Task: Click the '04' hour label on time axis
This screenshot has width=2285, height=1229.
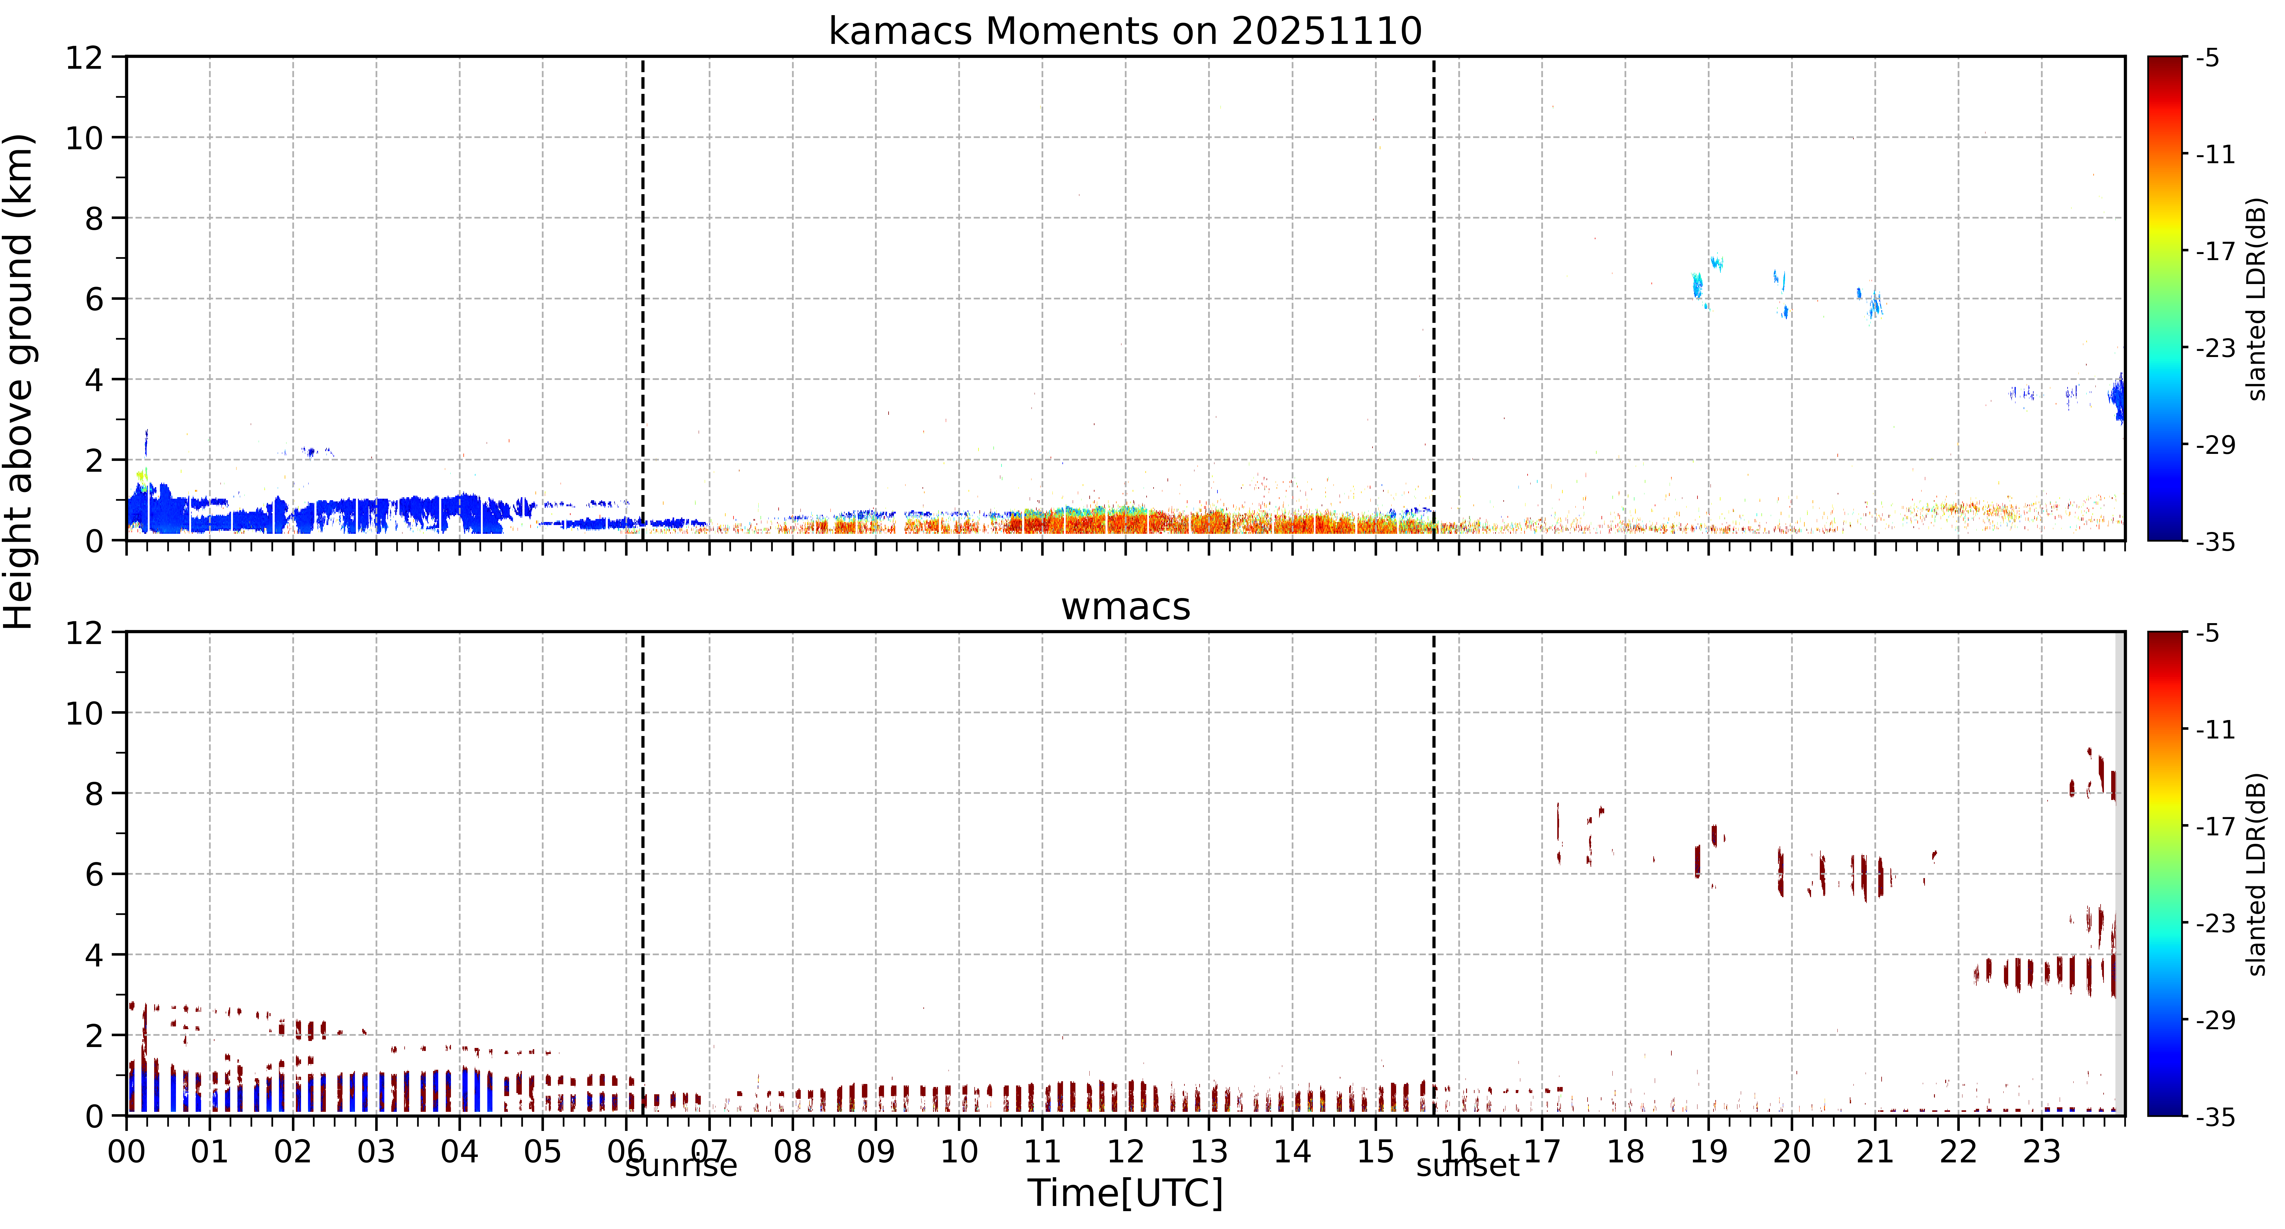Action: 459,1152
